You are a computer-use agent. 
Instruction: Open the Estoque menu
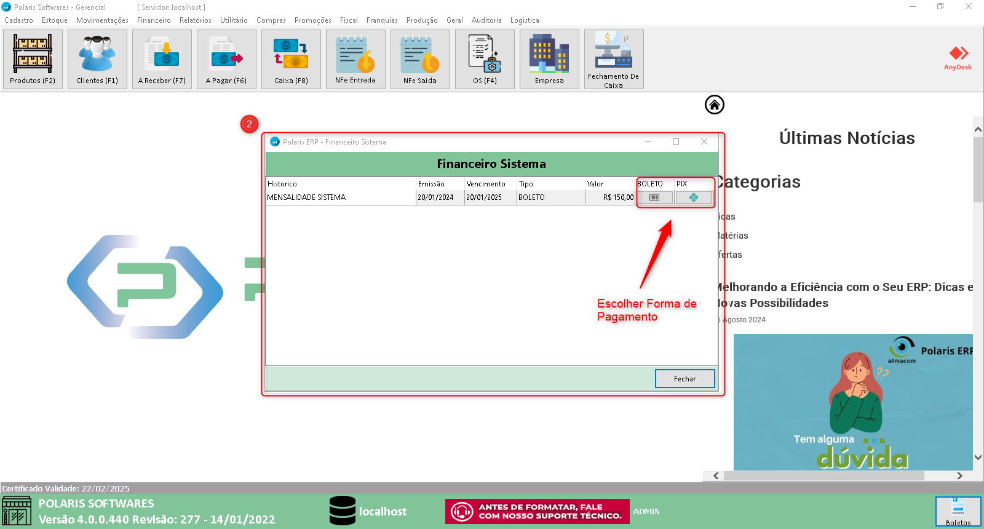[55, 20]
